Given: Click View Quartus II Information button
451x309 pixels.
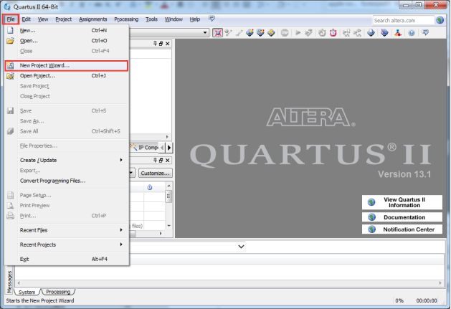Looking at the screenshot, I should (x=402, y=202).
